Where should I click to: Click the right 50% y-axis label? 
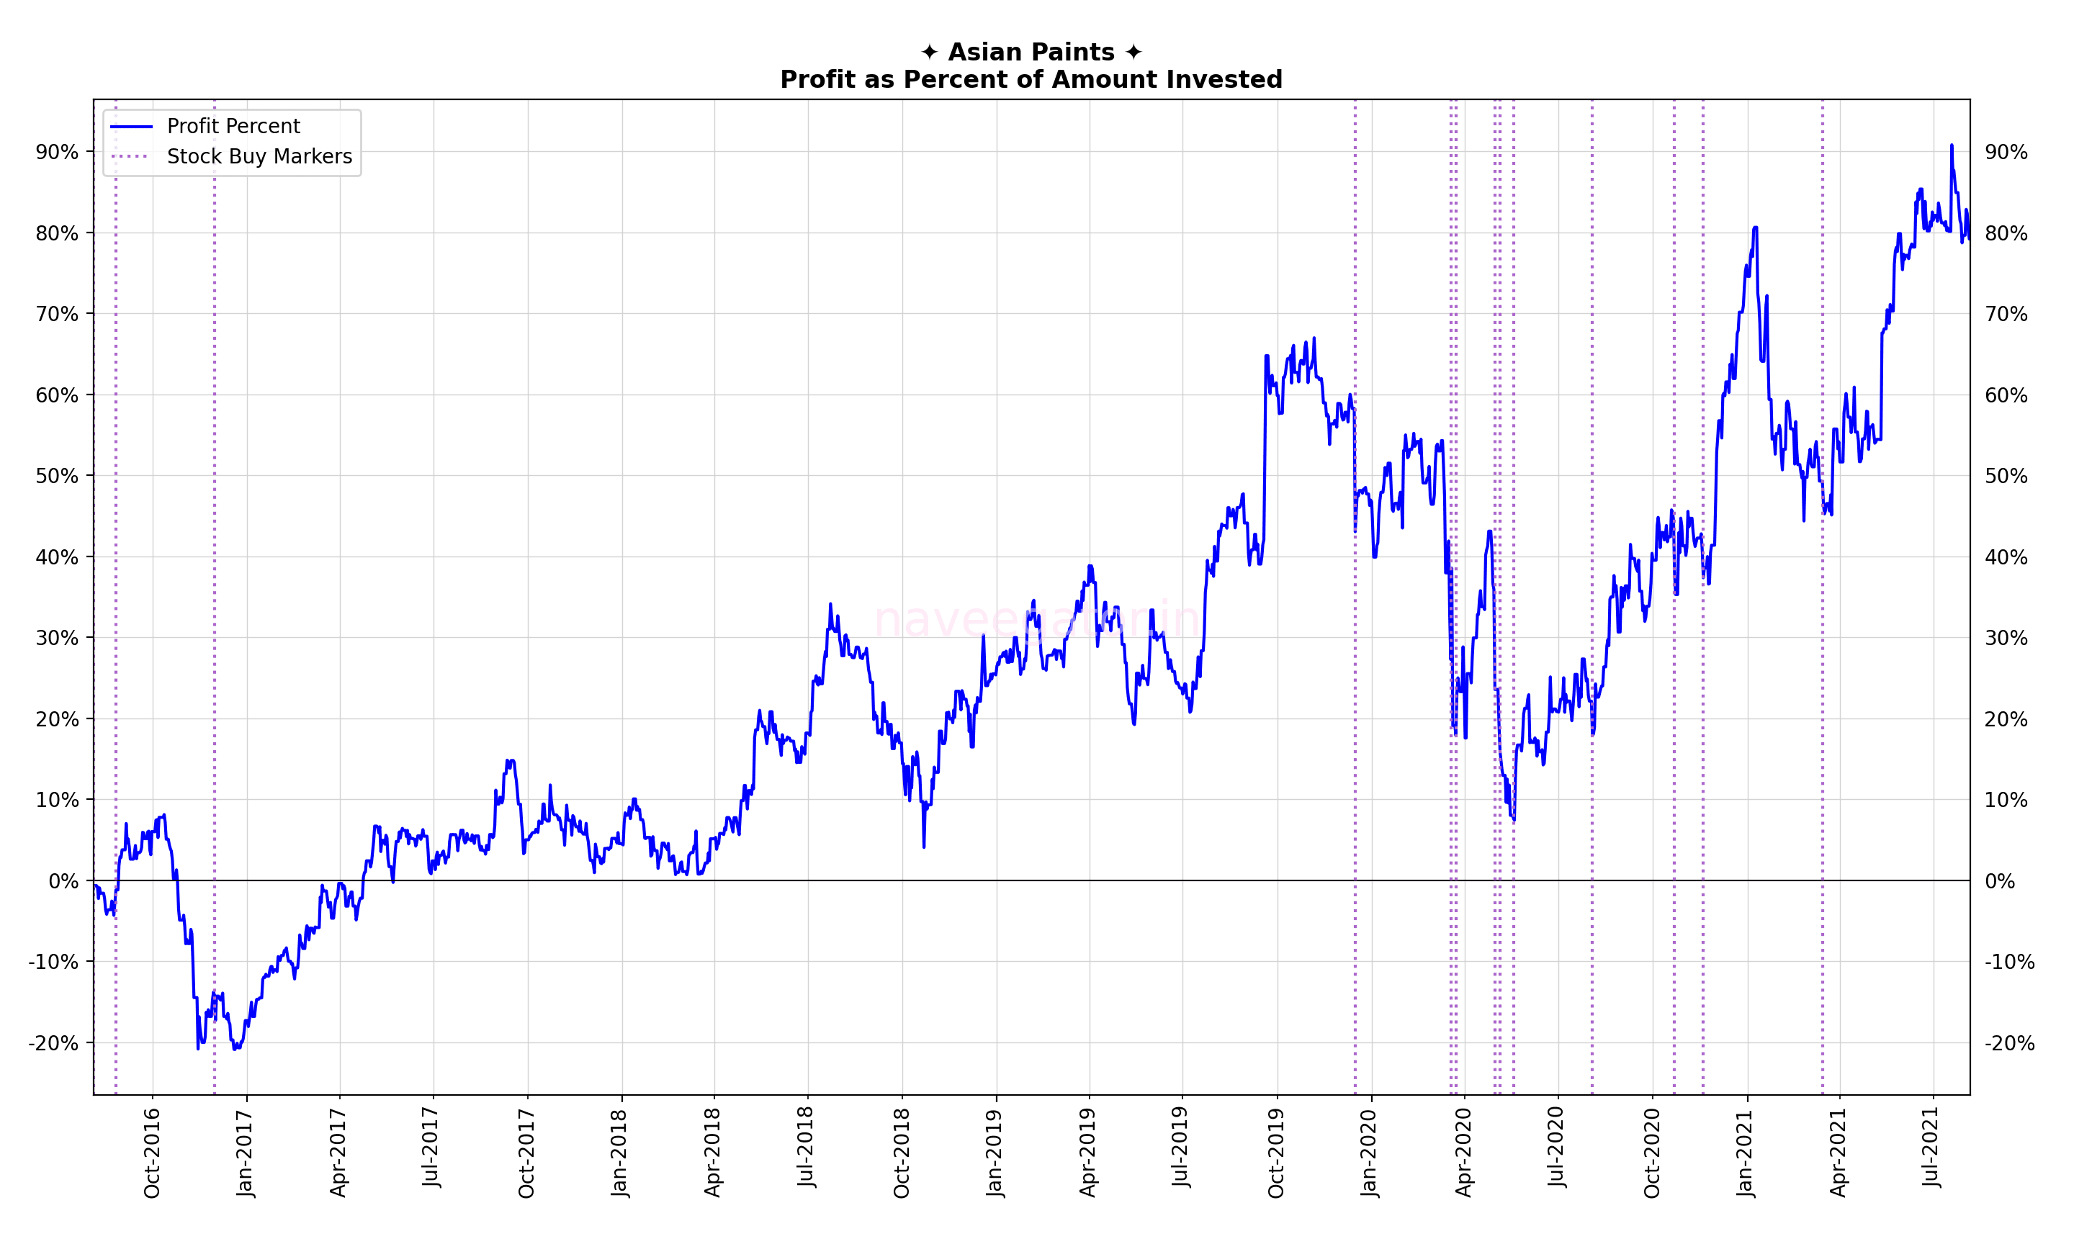(x=2006, y=476)
